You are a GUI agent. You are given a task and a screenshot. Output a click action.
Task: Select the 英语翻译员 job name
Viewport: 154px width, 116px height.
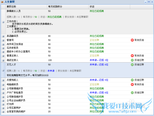(x=12, y=36)
